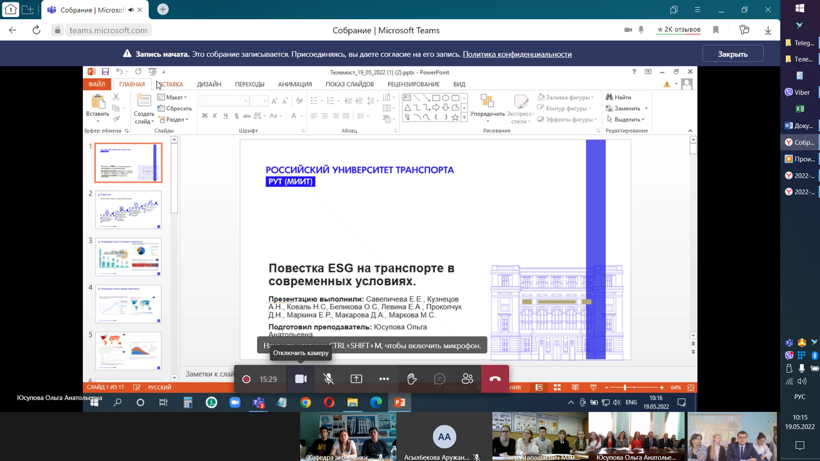Viewport: 820px width, 461px height.
Task: Open the Упорядочить arrange menu
Action: [x=487, y=109]
